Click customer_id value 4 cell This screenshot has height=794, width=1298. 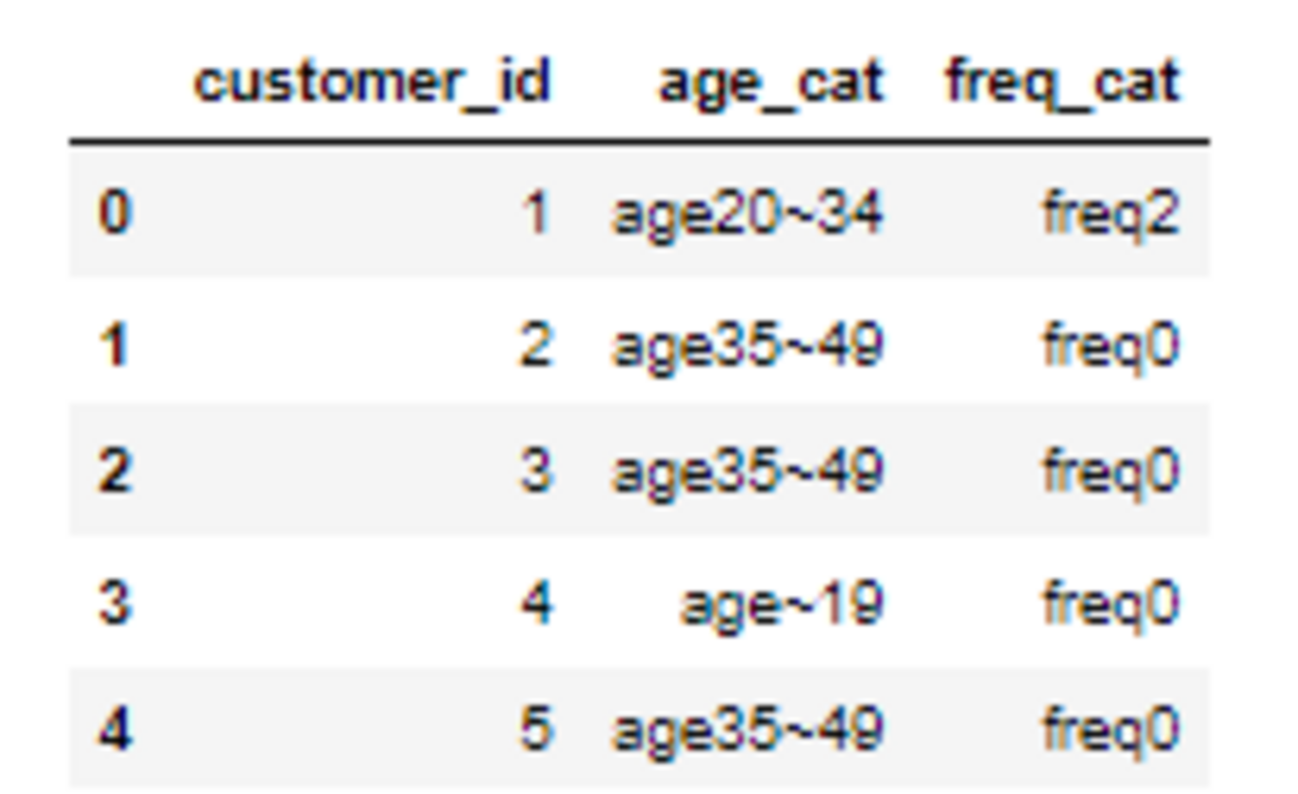tap(535, 603)
